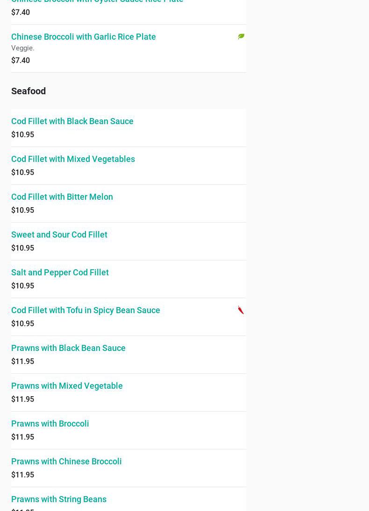369x511 pixels.
Task: Open Prawns with Mixed Vegetable item
Action: pos(67,386)
